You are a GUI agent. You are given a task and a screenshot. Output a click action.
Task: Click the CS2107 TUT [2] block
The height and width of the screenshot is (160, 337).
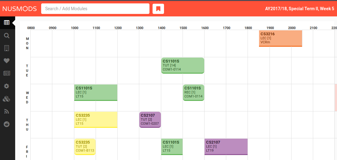[150, 119]
